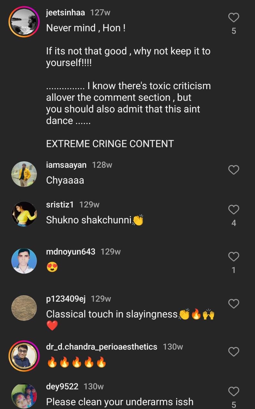Screen dimensions: 255x409
Task: Tap the dr_d.chandra_perioaesthetics username
Action: [x=101, y=347]
